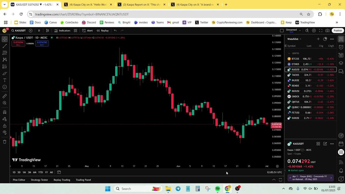Image resolution: width=345 pixels, height=194 pixels.
Task: Select BTCUS row in watchlist
Action: 310,59
